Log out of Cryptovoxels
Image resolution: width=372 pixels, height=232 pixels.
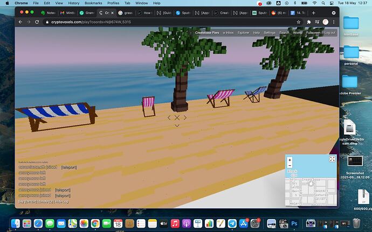click(330, 33)
